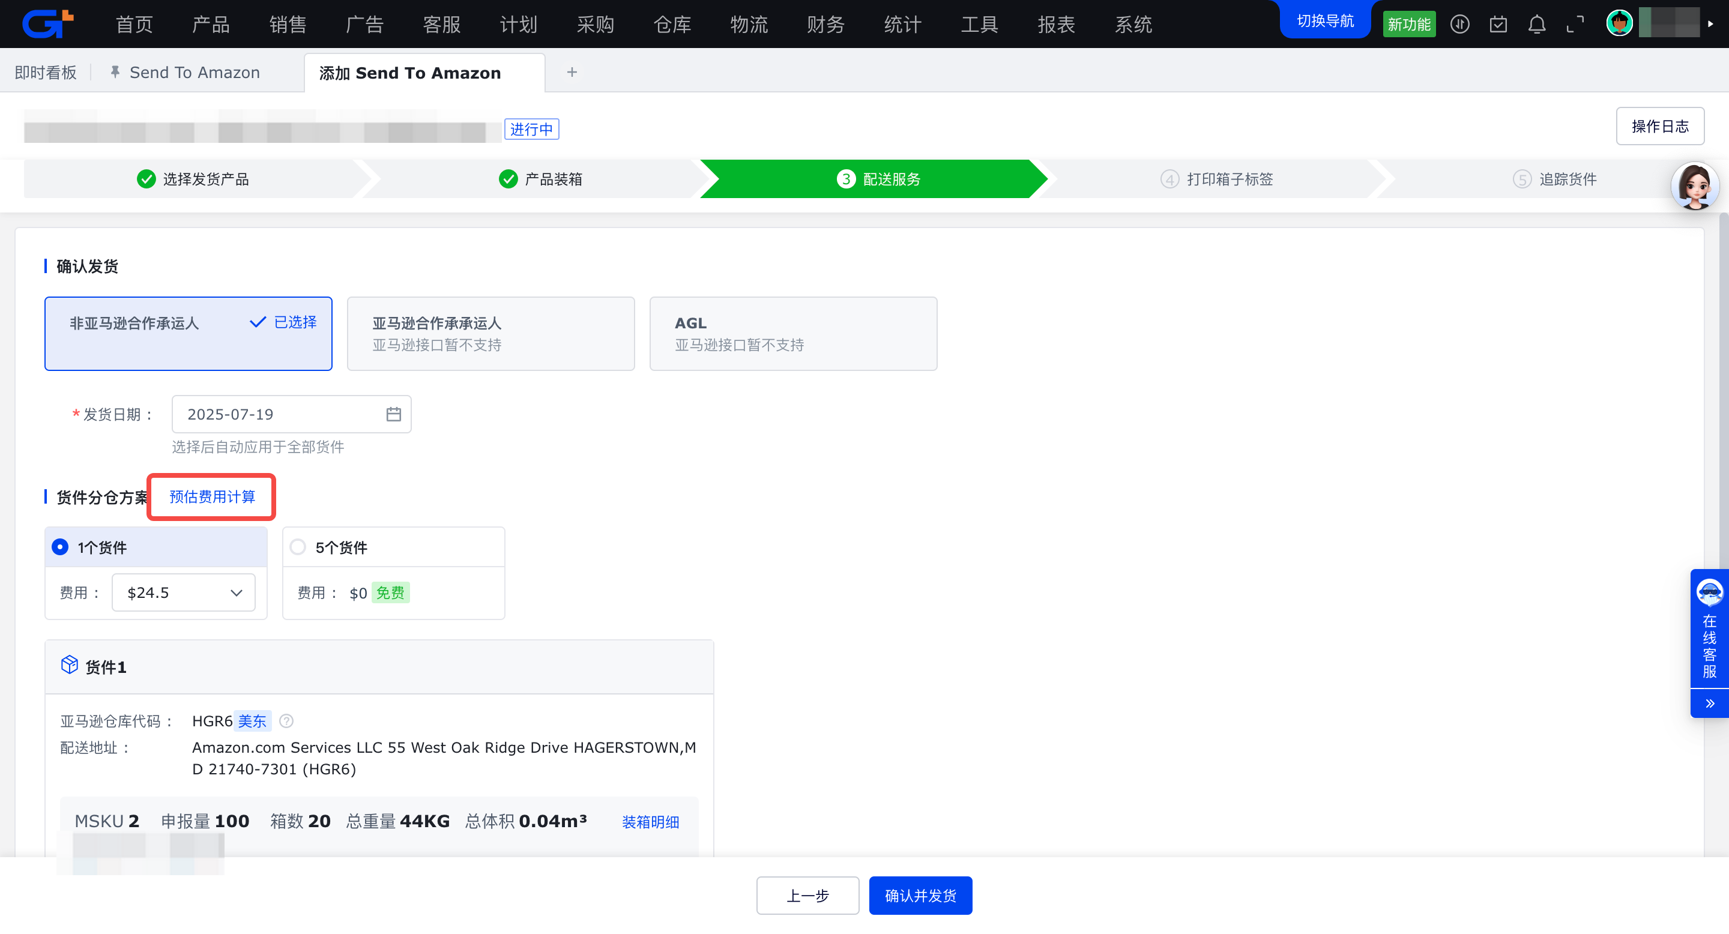Add a new tab with plus icon
Viewport: 1729px width, 934px height.
pyautogui.click(x=572, y=72)
